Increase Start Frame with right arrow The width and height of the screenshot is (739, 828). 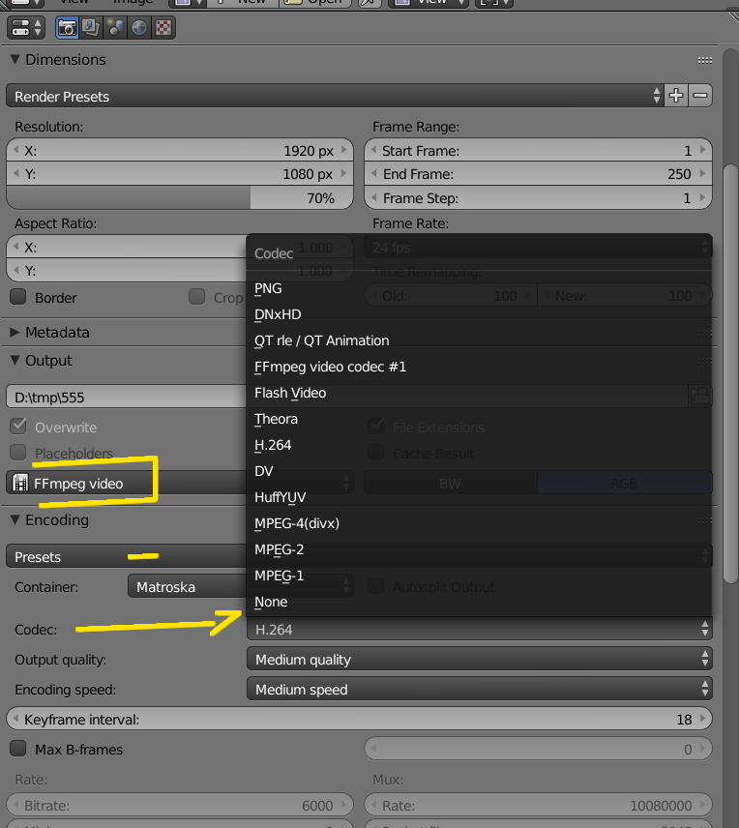point(702,150)
